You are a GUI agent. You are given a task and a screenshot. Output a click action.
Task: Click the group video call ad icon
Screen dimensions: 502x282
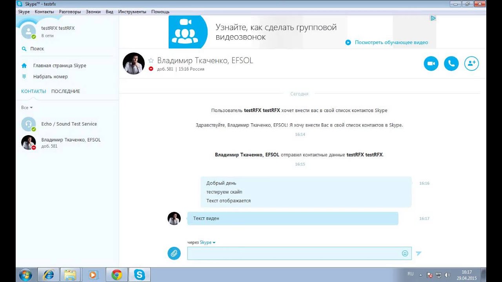pyautogui.click(x=188, y=32)
